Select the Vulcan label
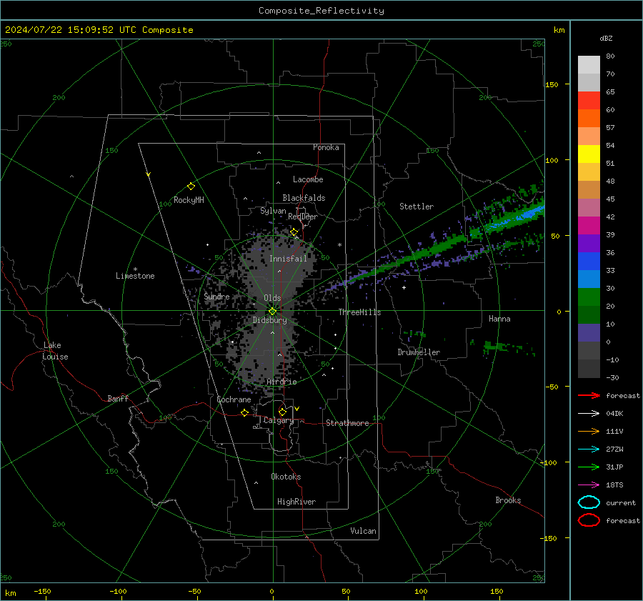Image resolution: width=643 pixels, height=601 pixels. (364, 531)
